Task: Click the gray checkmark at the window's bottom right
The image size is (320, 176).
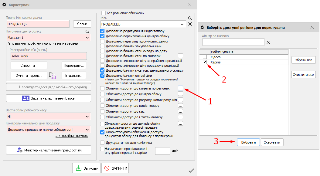Action: [x=191, y=171]
